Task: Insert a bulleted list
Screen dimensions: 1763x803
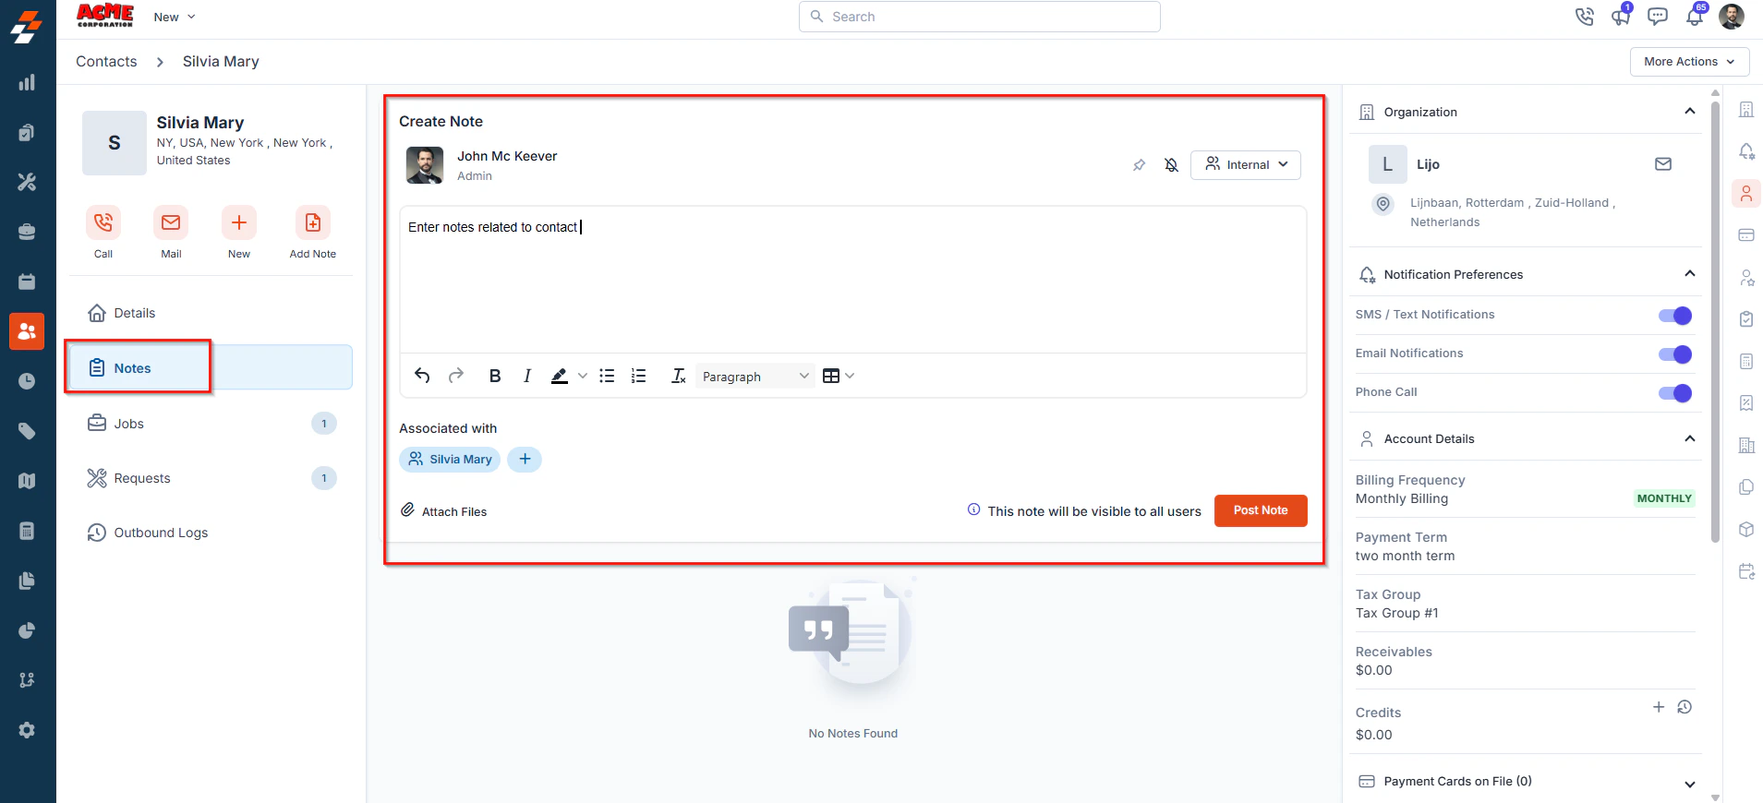Action: [x=607, y=376]
